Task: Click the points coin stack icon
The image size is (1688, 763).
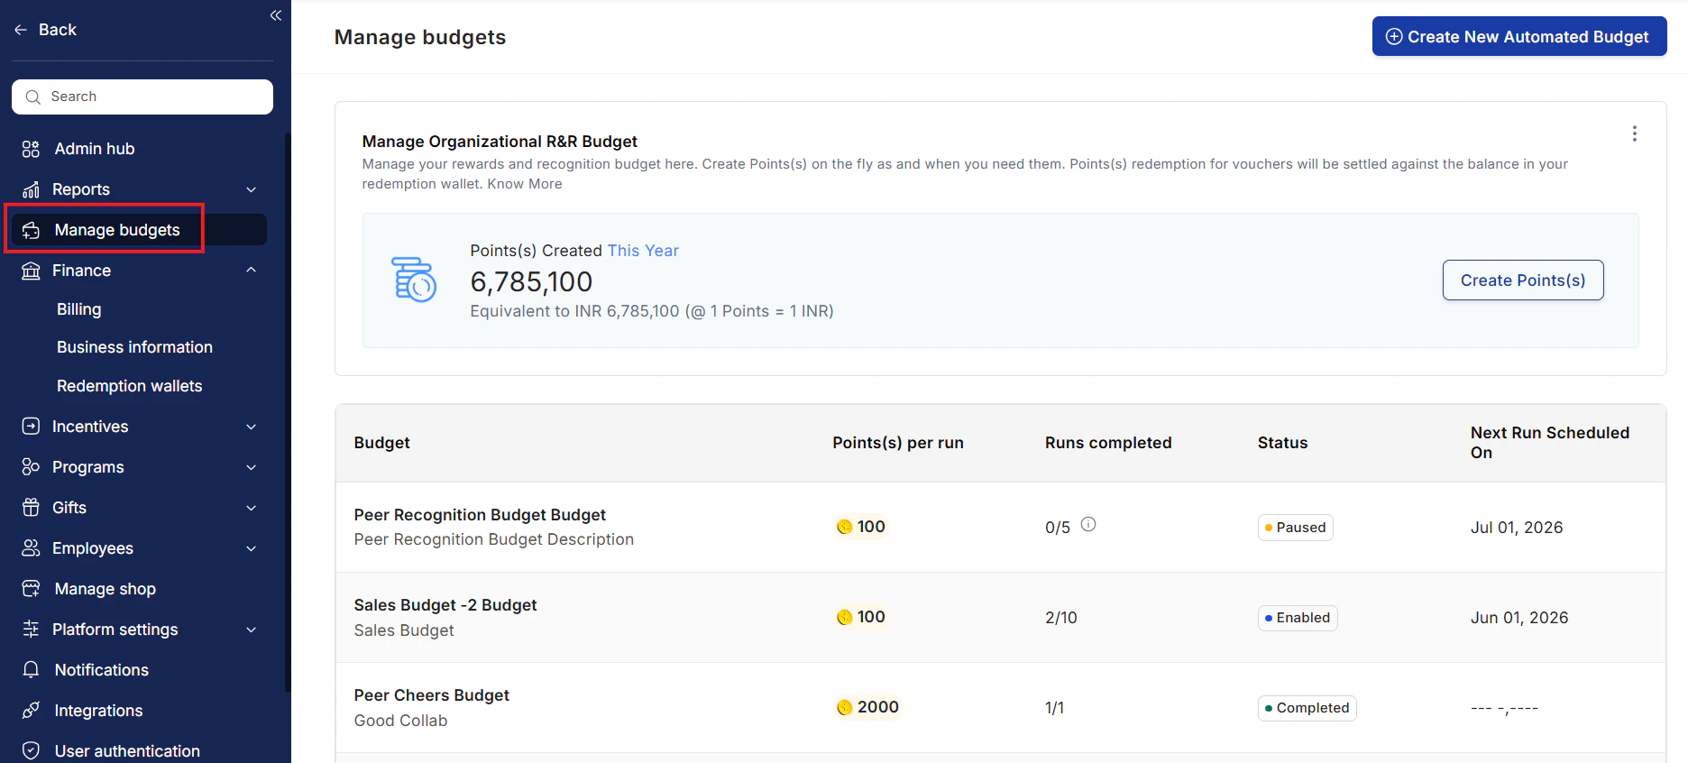Action: [x=414, y=280]
